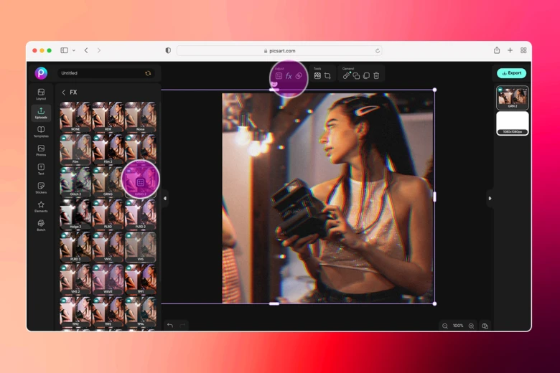The width and height of the screenshot is (560, 373).
Task: Delete the selected image with trash icon
Action: (376, 76)
